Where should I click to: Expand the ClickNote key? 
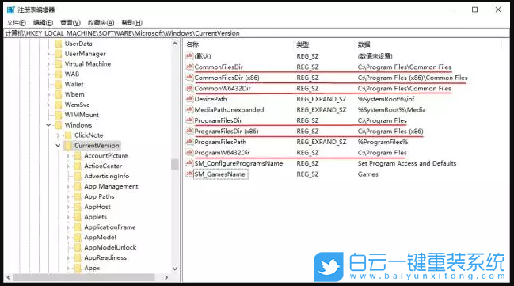click(58, 135)
